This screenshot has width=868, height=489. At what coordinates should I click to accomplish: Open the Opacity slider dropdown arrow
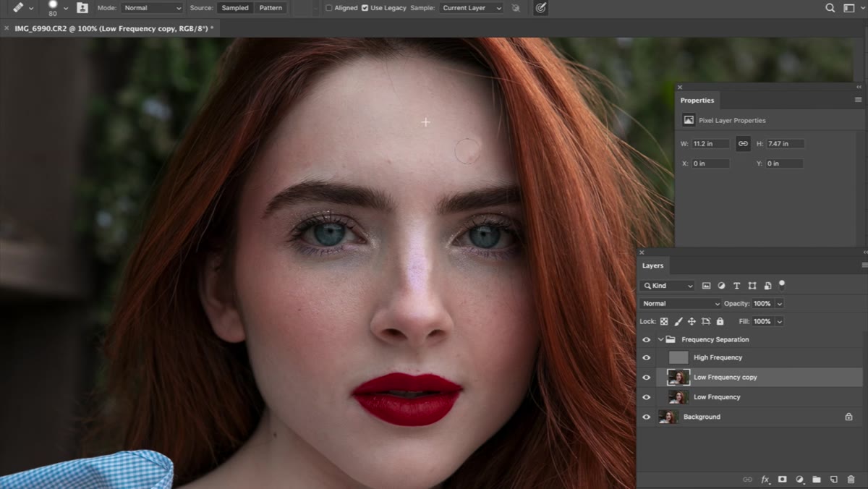(780, 304)
